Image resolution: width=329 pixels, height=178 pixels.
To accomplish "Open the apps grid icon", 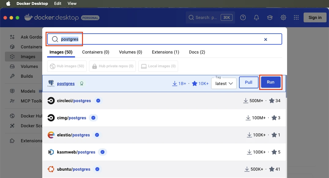I will click(x=296, y=18).
